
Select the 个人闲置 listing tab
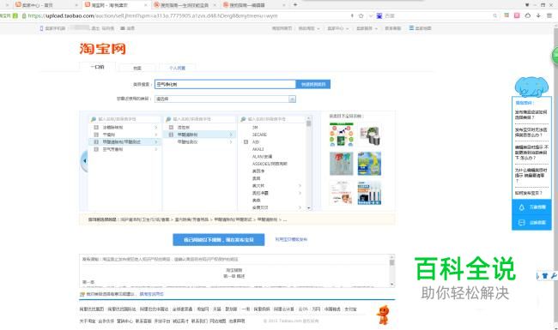pos(177,68)
